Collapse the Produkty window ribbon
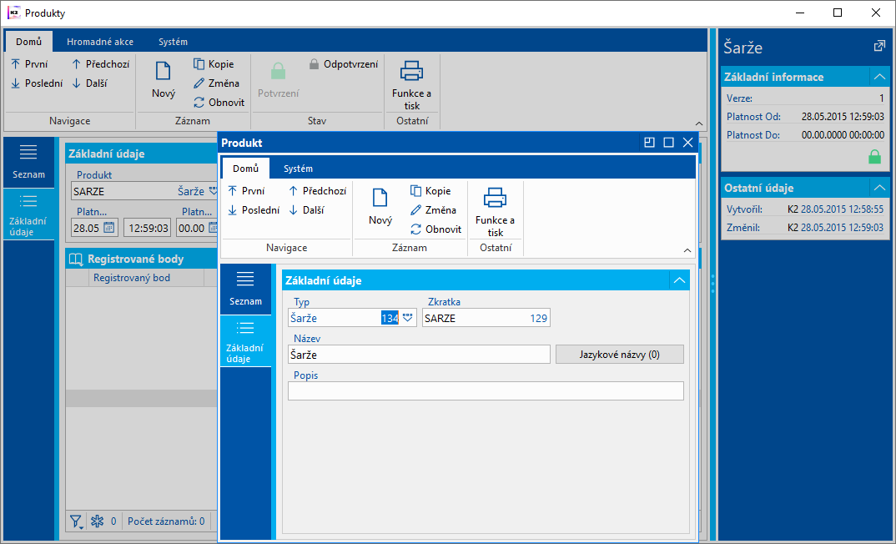Screen dimensions: 896x544 [698, 123]
